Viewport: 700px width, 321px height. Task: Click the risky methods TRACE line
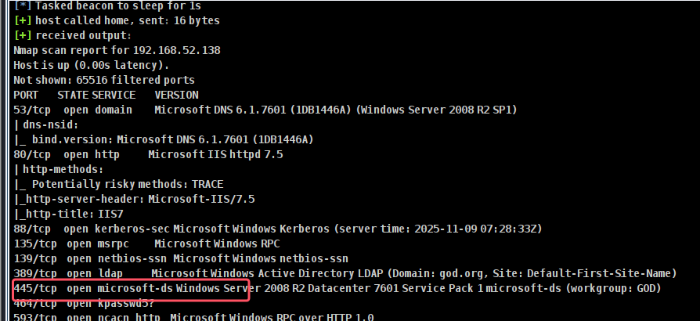tap(128, 184)
